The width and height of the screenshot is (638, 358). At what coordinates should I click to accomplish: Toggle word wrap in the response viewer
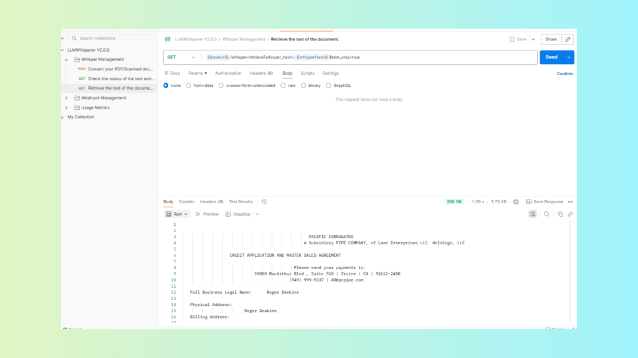533,214
